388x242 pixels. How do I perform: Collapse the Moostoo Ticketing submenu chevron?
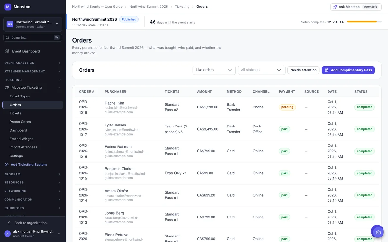[59, 88]
